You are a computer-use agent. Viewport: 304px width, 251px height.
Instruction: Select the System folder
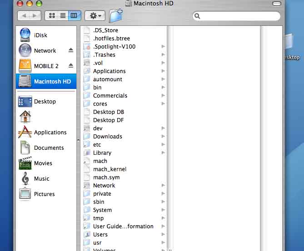point(124,210)
